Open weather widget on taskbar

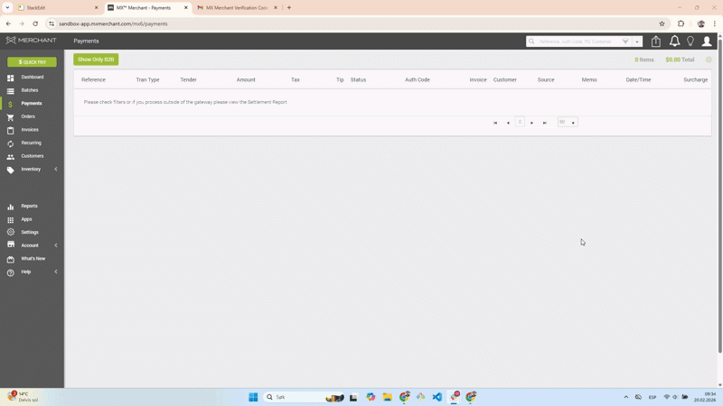23,397
